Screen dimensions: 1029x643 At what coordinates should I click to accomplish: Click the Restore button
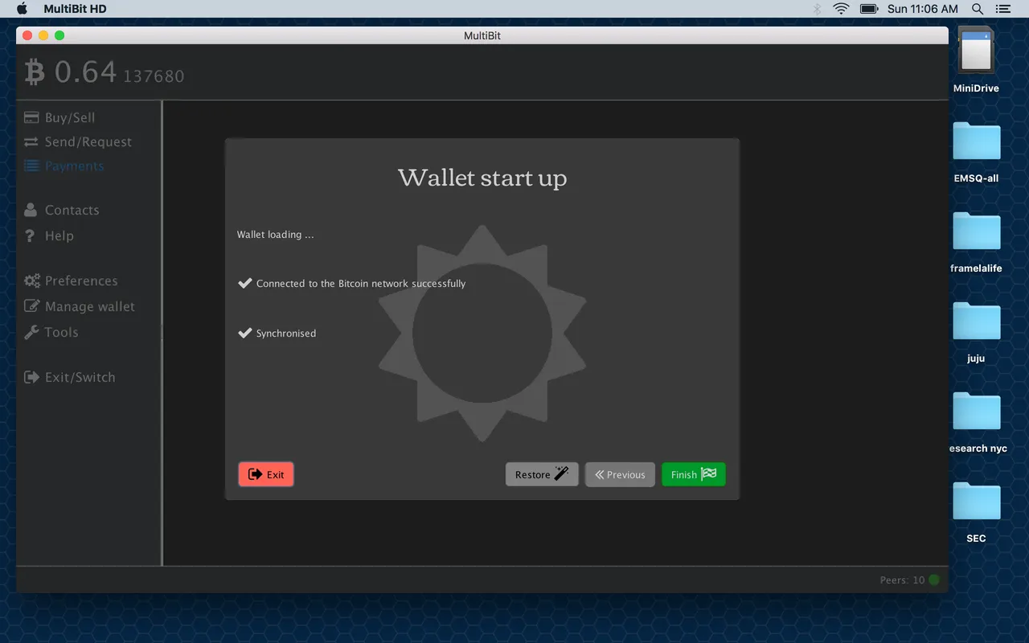(542, 474)
